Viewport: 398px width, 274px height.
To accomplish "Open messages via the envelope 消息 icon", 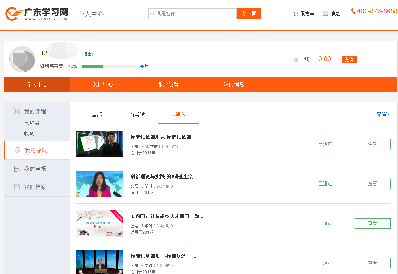I will 325,14.
